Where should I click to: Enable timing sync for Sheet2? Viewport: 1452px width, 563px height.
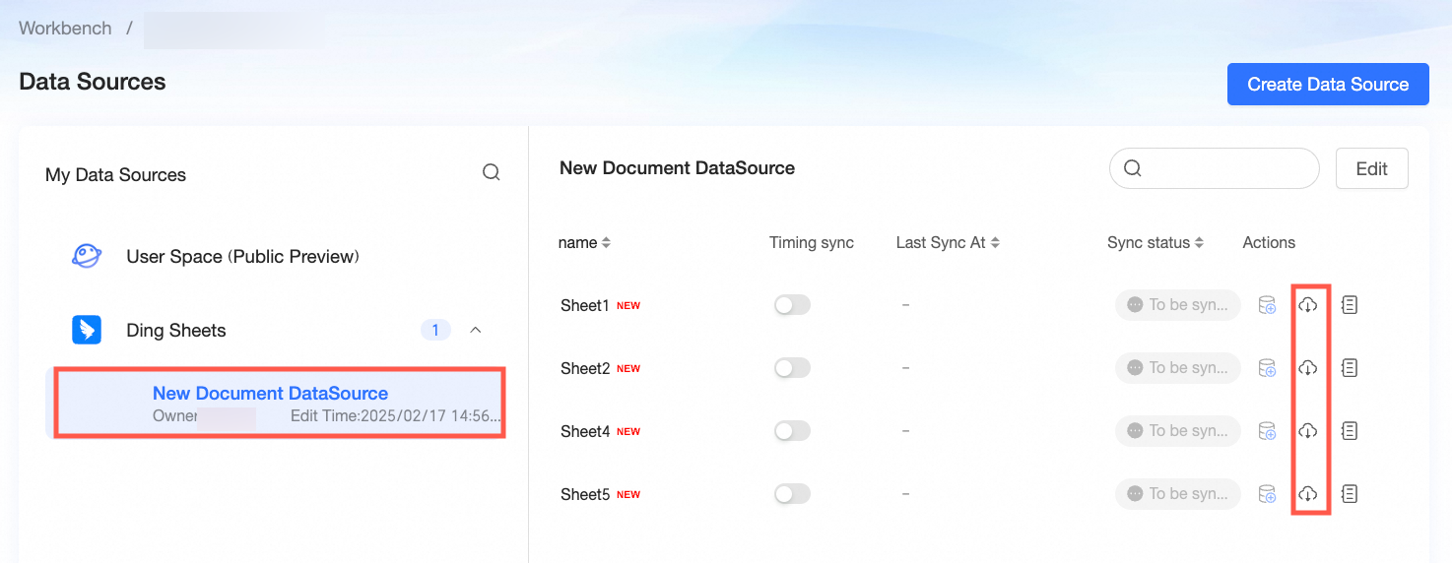coord(792,368)
